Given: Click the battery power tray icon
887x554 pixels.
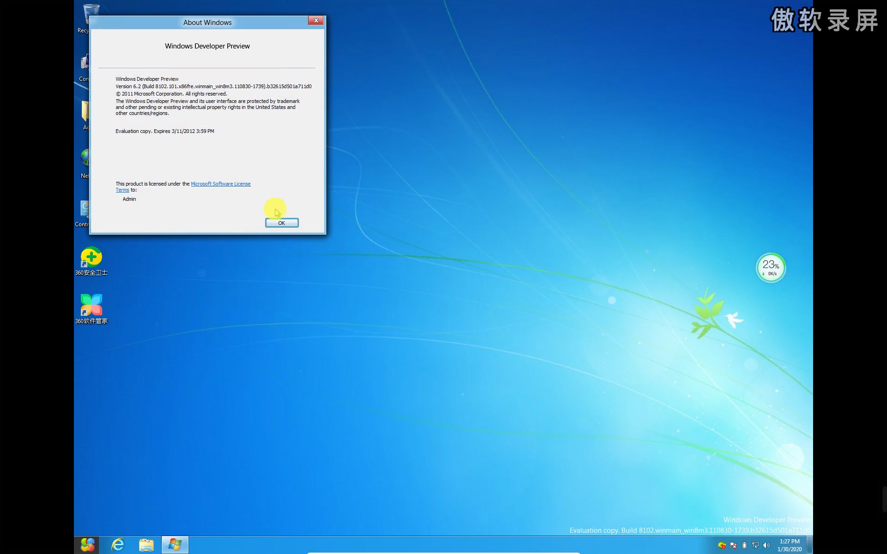Looking at the screenshot, I should [x=744, y=545].
